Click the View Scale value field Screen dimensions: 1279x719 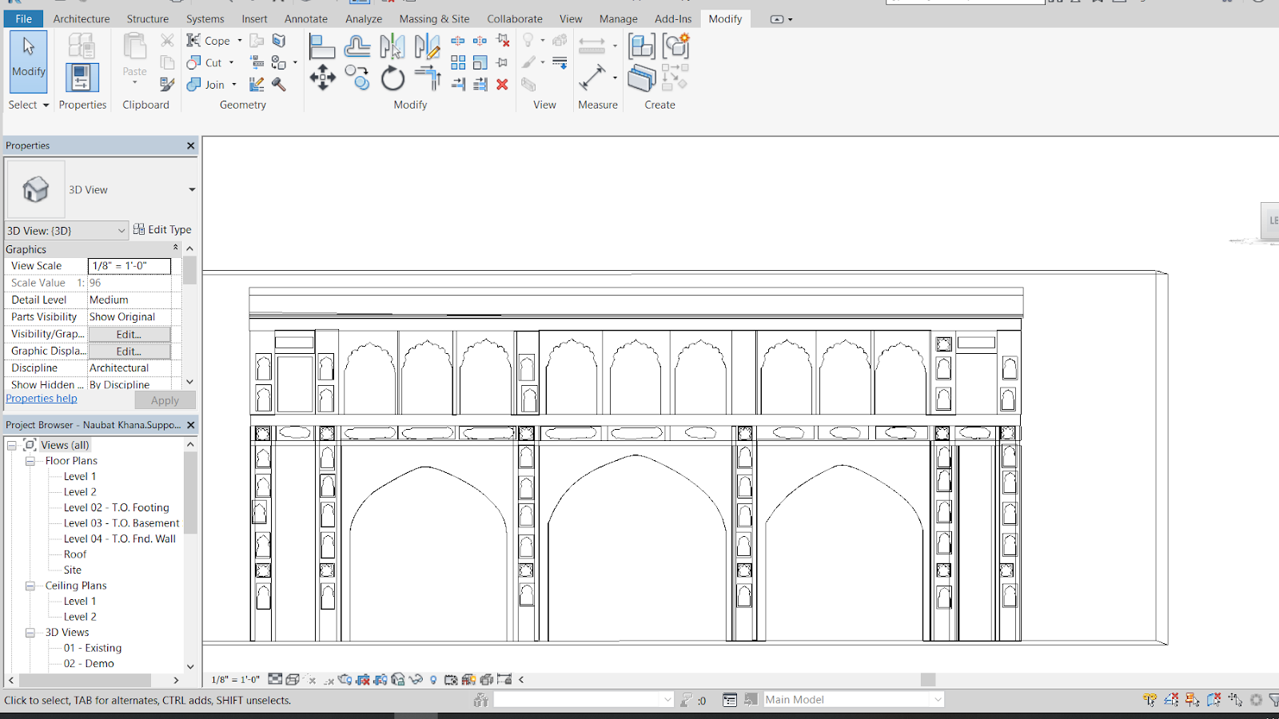coord(129,266)
